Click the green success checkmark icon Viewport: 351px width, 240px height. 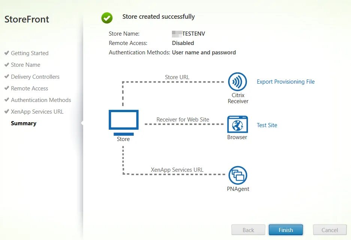tap(107, 18)
